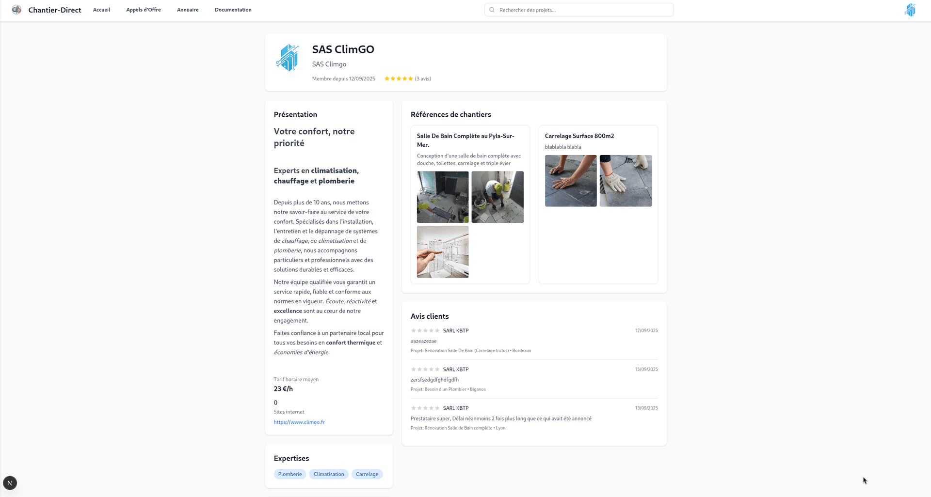931x497 pixels.
Task: Select the Climatisation expertise tag
Action: point(328,474)
